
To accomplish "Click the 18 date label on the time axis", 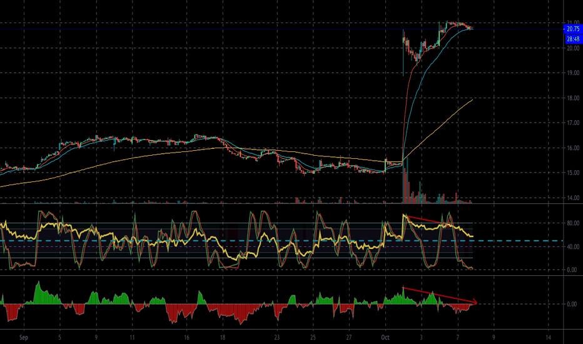I will 222,338.
